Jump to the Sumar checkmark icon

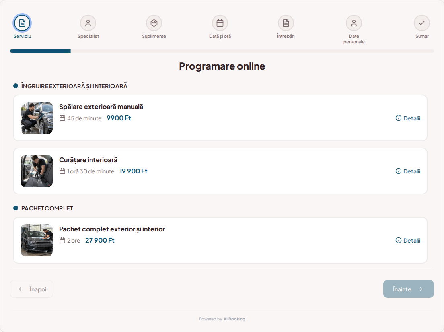coord(422,23)
